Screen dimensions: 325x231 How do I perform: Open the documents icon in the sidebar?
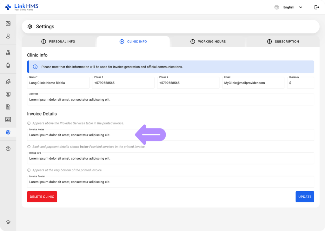pos(8,107)
